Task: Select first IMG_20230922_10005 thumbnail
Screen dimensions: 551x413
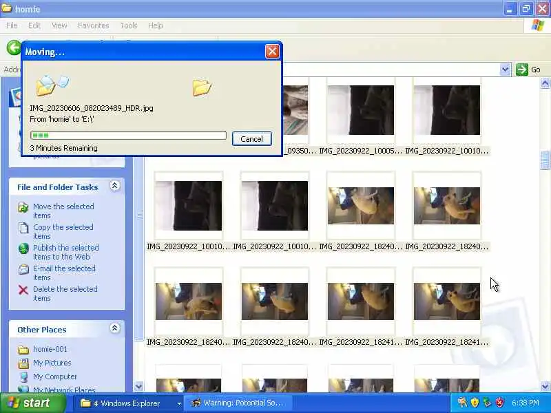Action: pyautogui.click(x=361, y=110)
